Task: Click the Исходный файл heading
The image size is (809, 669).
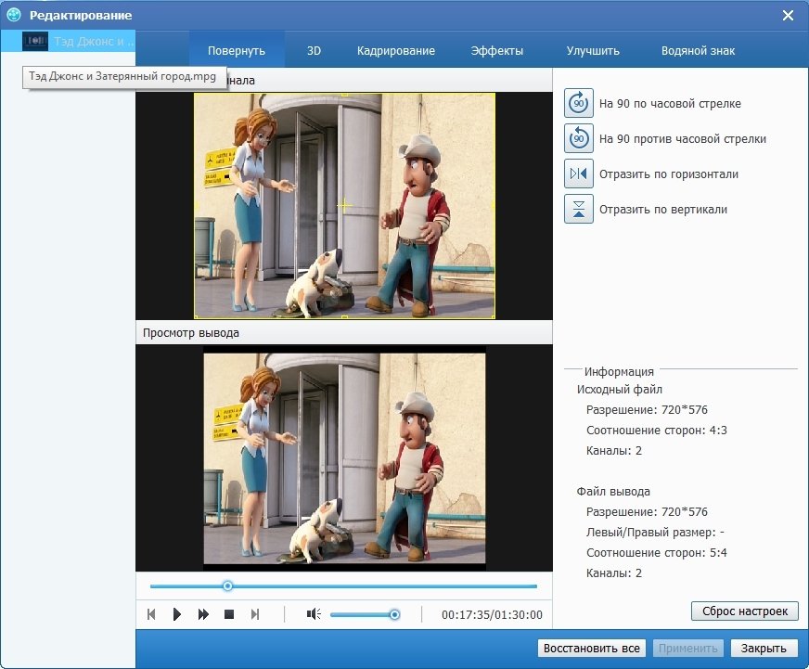Action: click(x=619, y=390)
